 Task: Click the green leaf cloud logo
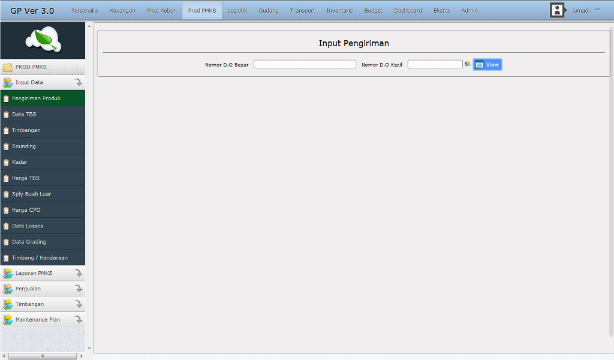coord(43,39)
